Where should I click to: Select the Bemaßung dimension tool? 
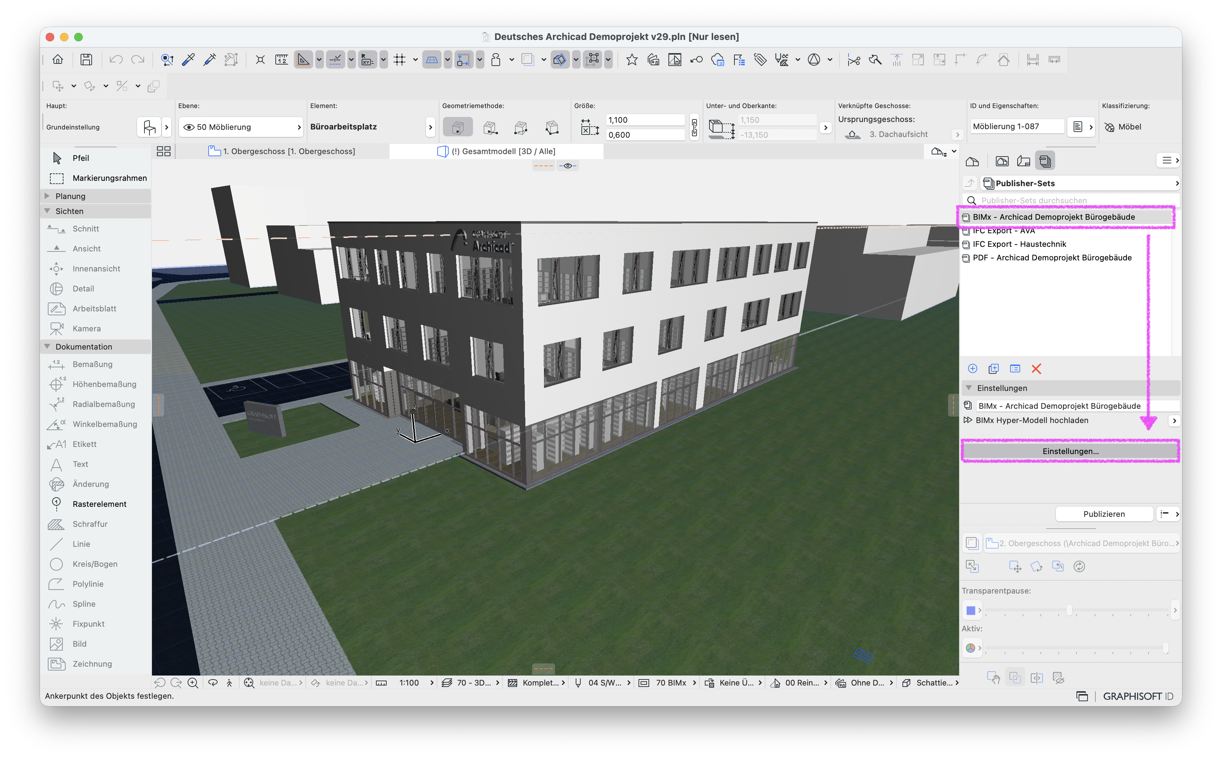point(95,365)
